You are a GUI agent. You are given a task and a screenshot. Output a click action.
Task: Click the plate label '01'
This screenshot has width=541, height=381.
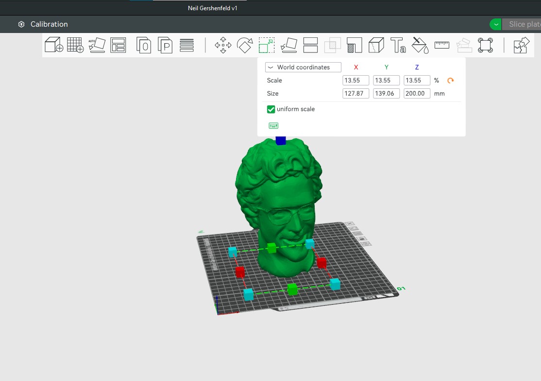coord(401,289)
